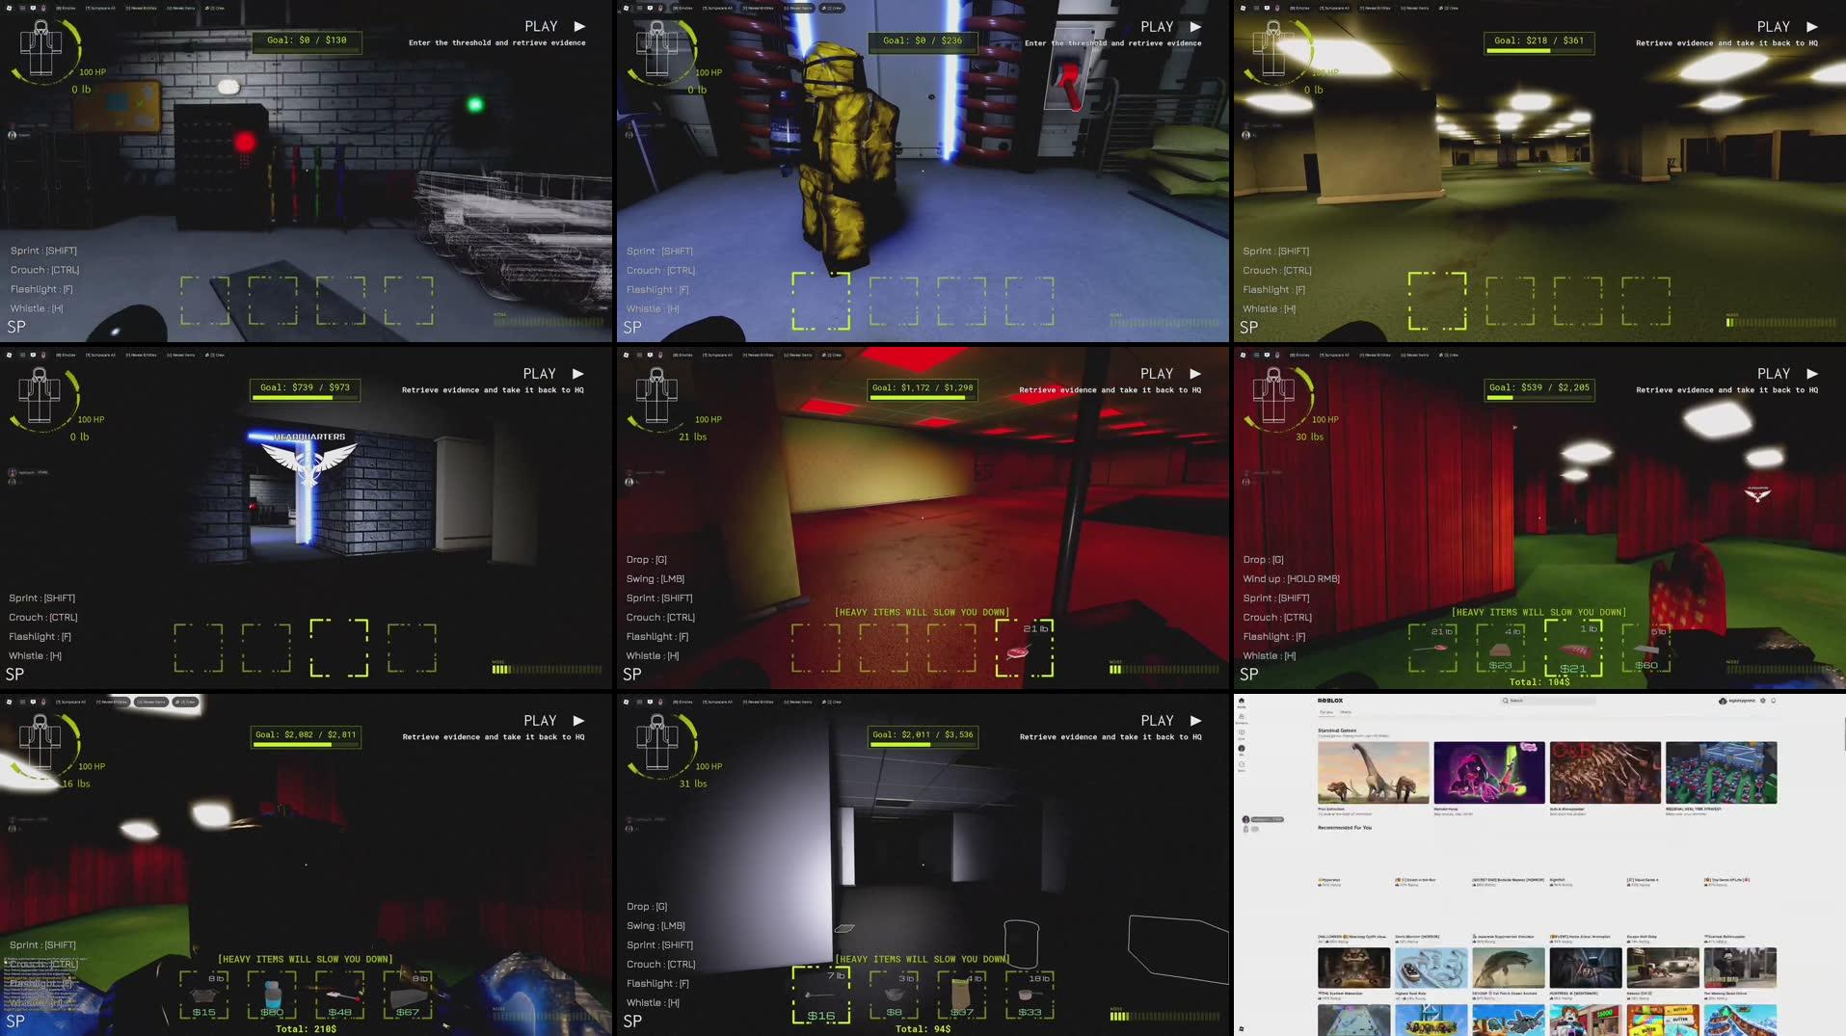Open the dinosaur Standout Games thumbnail
Screen dimensions: 1846x1036
[x=1374, y=773]
